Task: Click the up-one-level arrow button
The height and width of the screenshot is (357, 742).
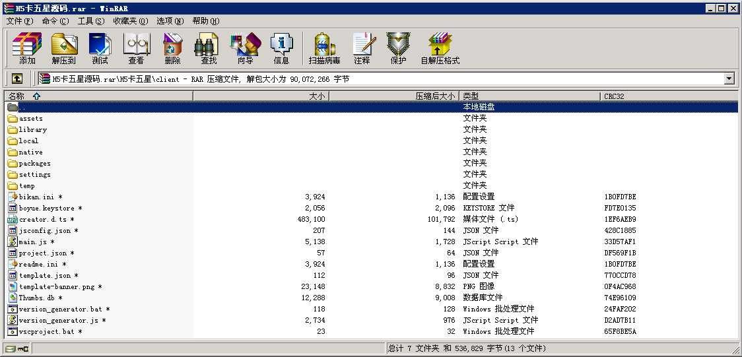Action: coord(17,79)
